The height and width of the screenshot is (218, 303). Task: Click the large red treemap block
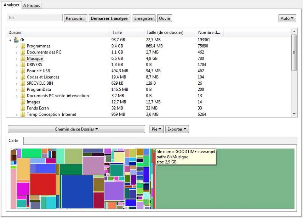[43, 184]
